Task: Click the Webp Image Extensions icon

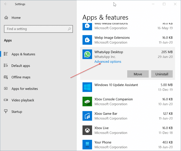Action: pyautogui.click(x=87, y=40)
